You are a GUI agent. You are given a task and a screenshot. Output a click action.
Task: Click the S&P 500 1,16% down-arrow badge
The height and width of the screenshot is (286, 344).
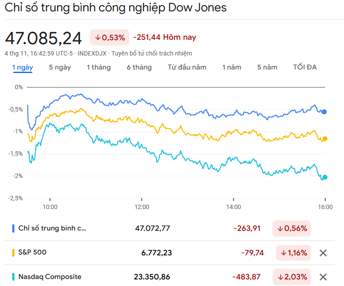point(294,253)
